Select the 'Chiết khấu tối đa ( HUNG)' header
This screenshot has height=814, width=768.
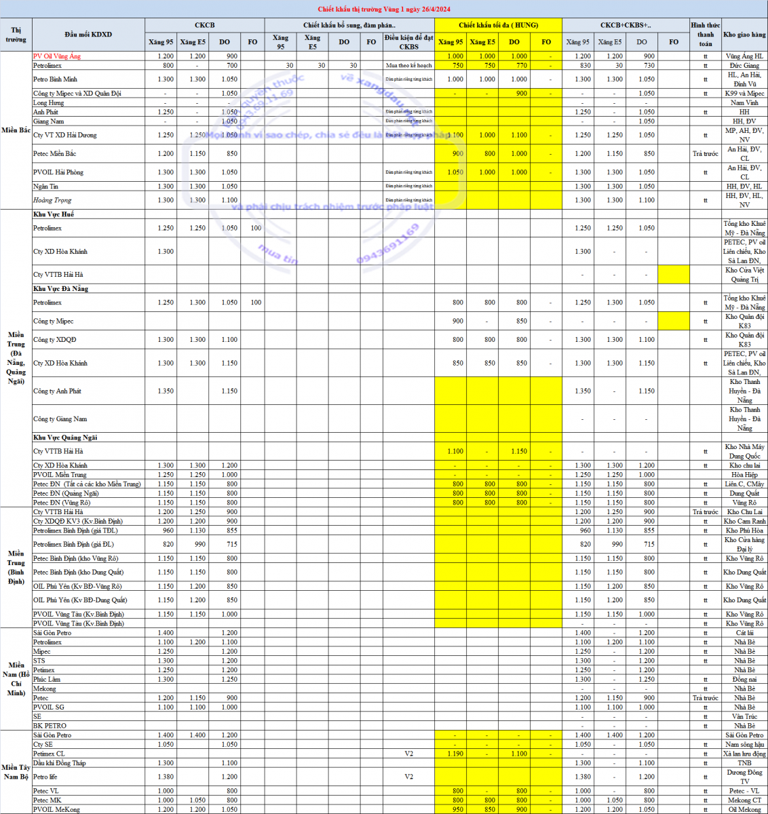pos(498,25)
